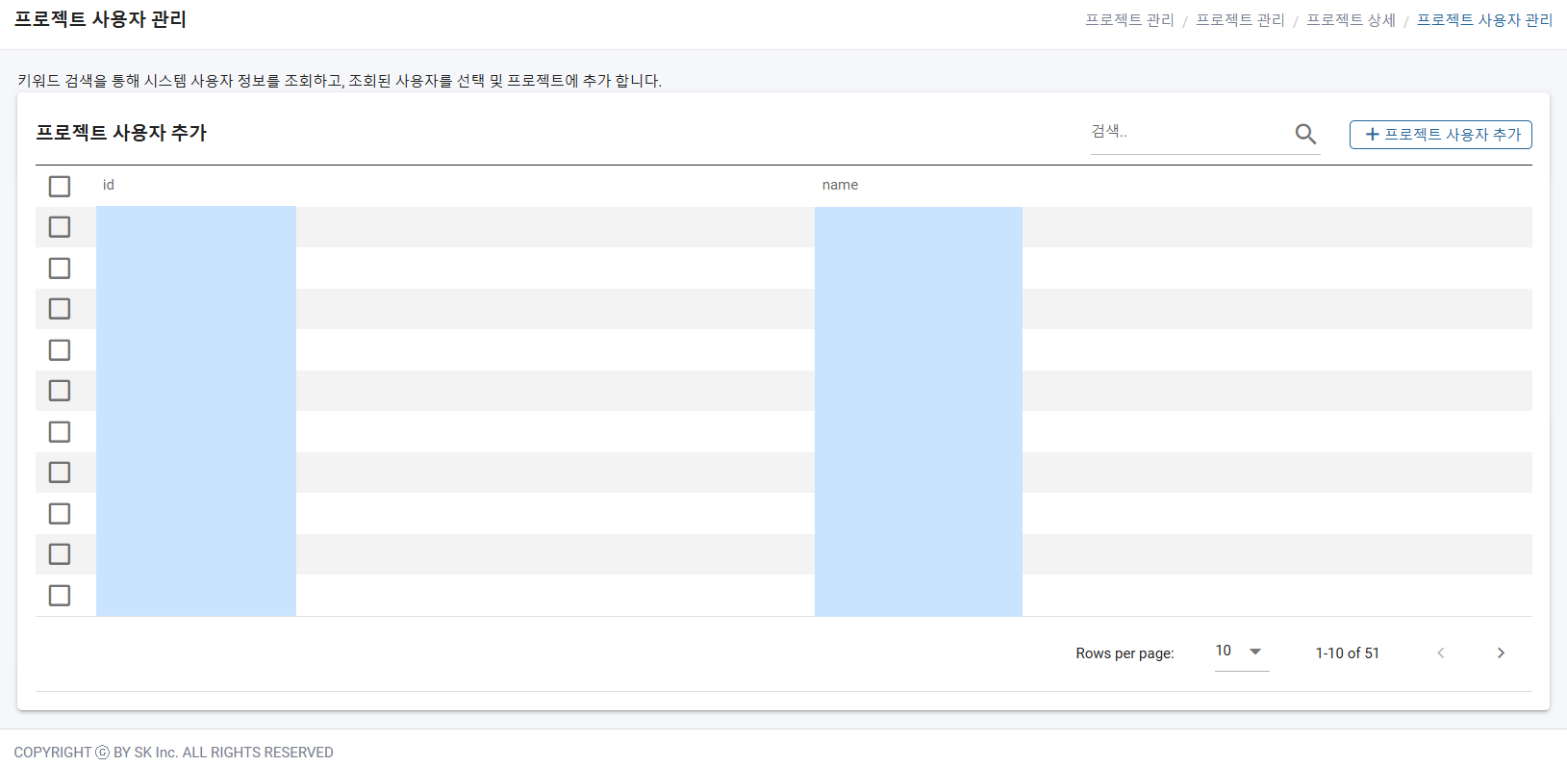The image size is (1567, 767).
Task: Sort by the id column header
Action: pos(109,185)
